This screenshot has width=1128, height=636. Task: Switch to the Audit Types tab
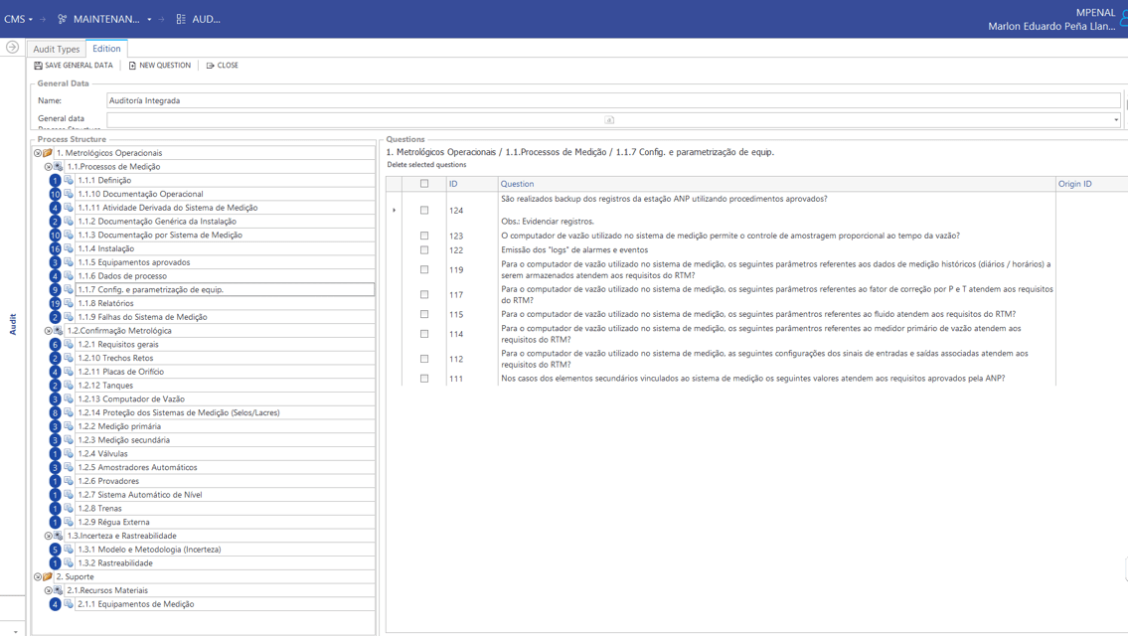click(56, 49)
